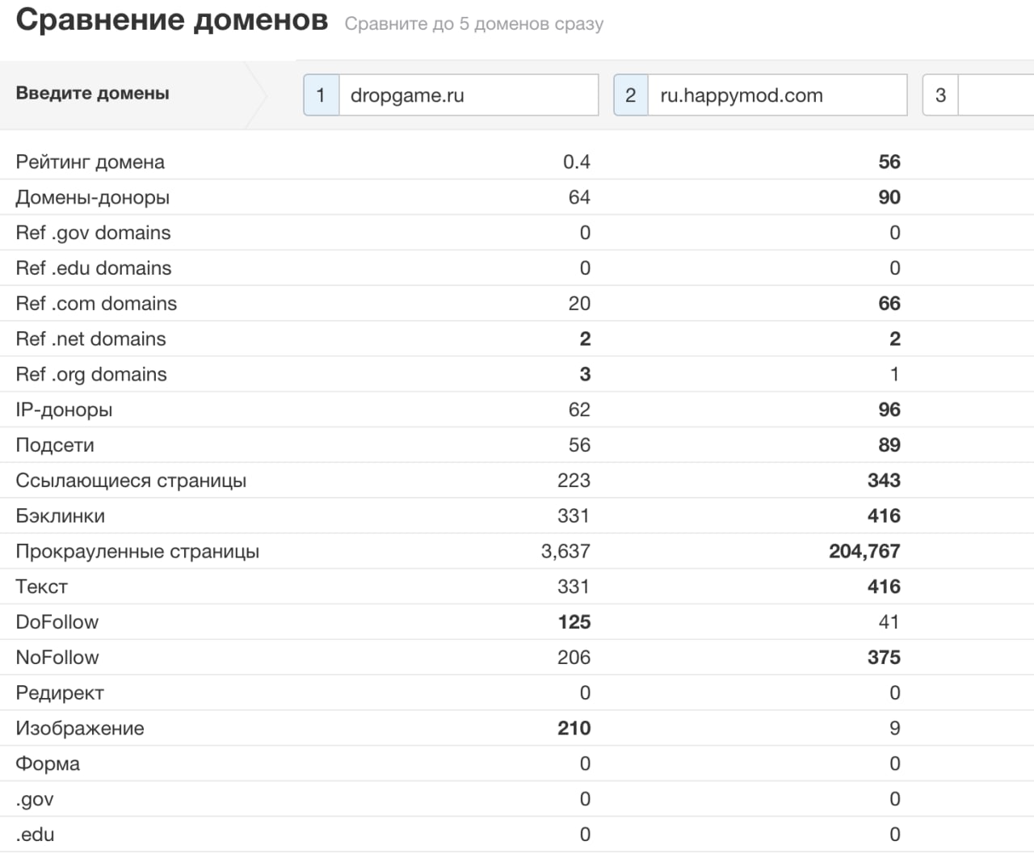Click the Изображение value 210

pos(574,729)
